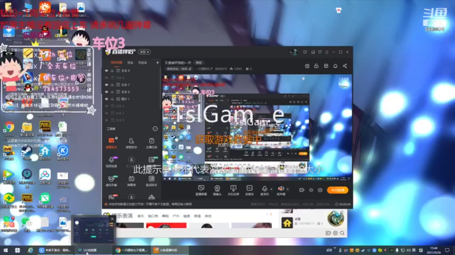
Task: Collapse the 工具箱 toolbox panel
Action: click(x=155, y=129)
